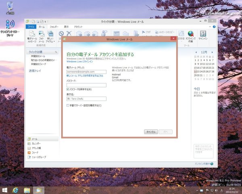
Task: Click the Reply all envelope icon
Action: pyautogui.click(x=87, y=34)
